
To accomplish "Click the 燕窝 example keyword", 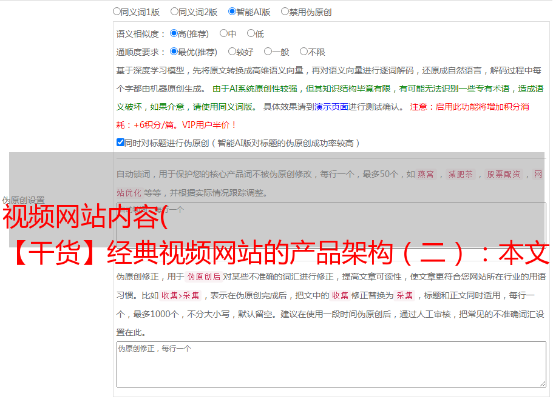I will point(426,174).
